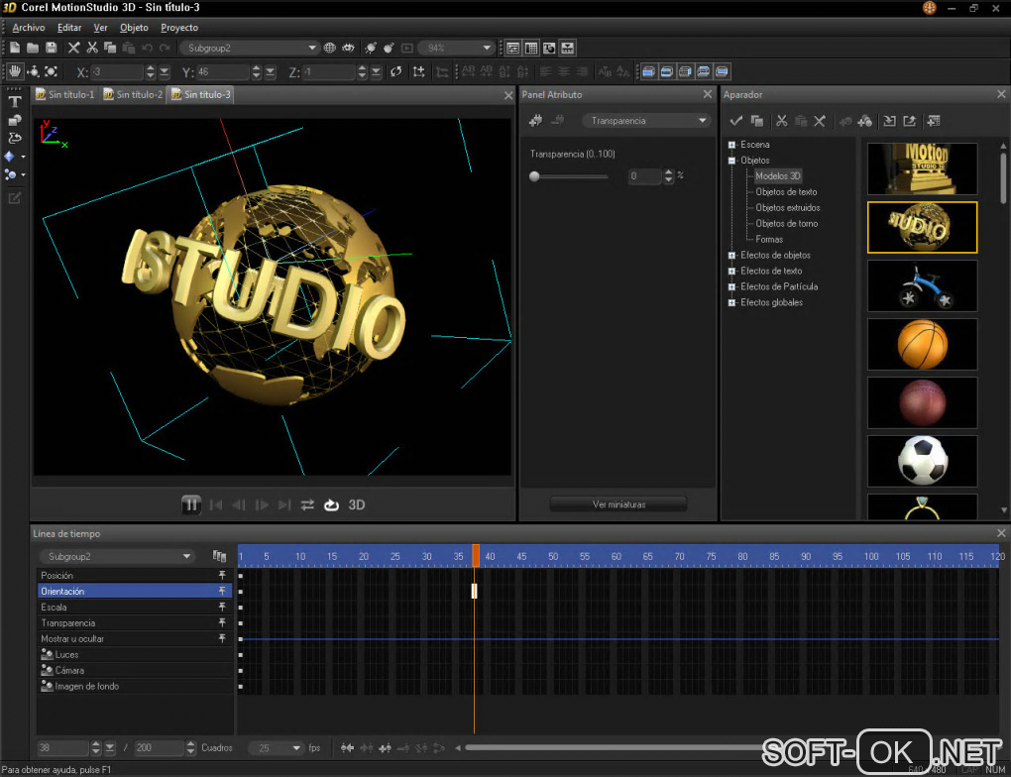Click the globe icon beside Subgroup2 dropdown

[330, 48]
